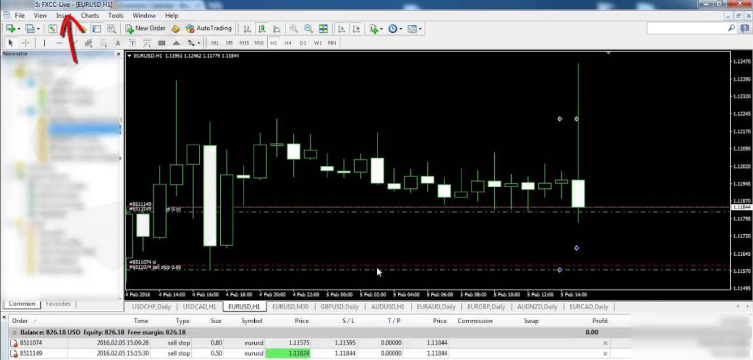This screenshot has height=360, width=753.
Task: Tile windows with the grid icon
Action: (323, 28)
